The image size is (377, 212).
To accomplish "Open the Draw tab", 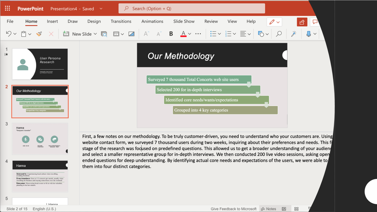I will click(x=73, y=21).
